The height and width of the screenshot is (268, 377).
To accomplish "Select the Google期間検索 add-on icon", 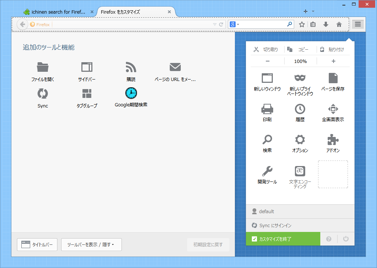I will (x=131, y=93).
